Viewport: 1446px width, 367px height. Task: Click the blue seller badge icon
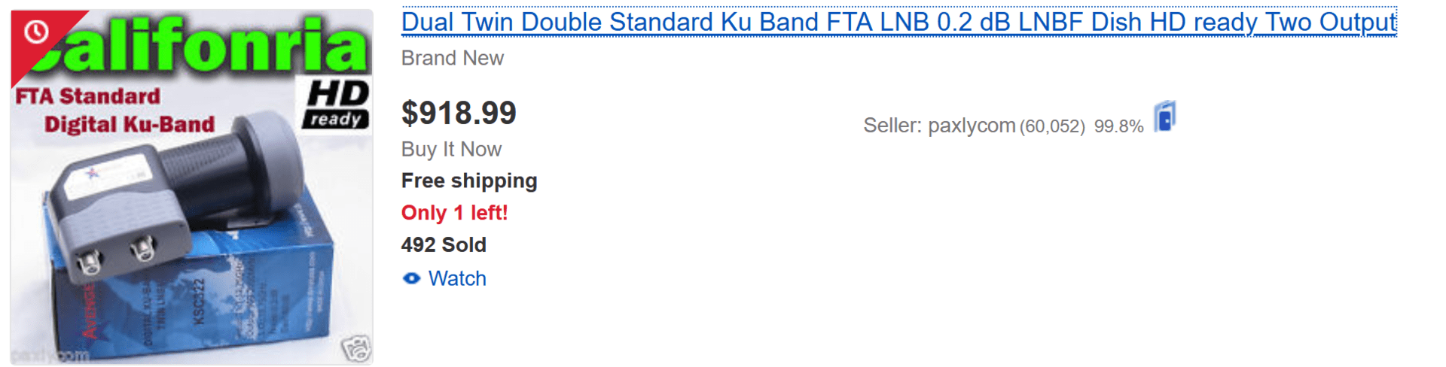click(x=1164, y=117)
